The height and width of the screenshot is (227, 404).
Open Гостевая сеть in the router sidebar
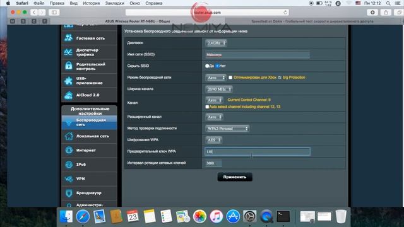tap(89, 38)
